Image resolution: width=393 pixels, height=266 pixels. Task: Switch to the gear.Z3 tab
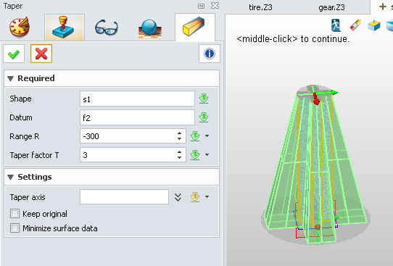pos(331,7)
